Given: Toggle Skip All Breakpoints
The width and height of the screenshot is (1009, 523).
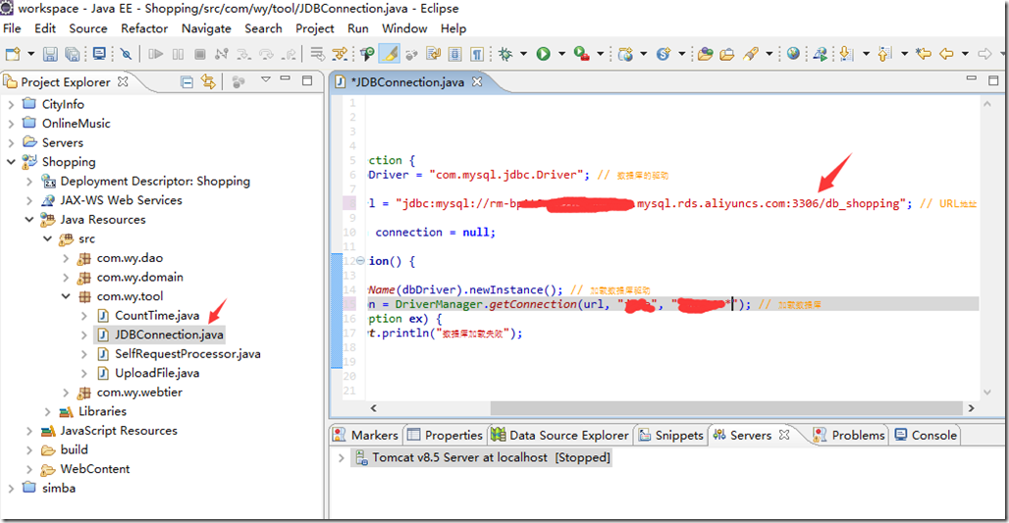Looking at the screenshot, I should point(126,54).
